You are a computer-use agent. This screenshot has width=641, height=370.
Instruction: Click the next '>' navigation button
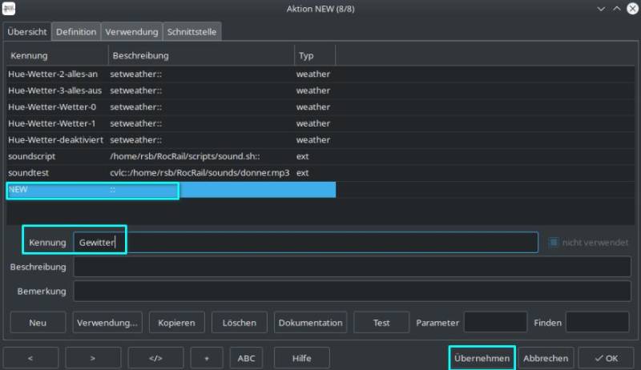pos(93,358)
